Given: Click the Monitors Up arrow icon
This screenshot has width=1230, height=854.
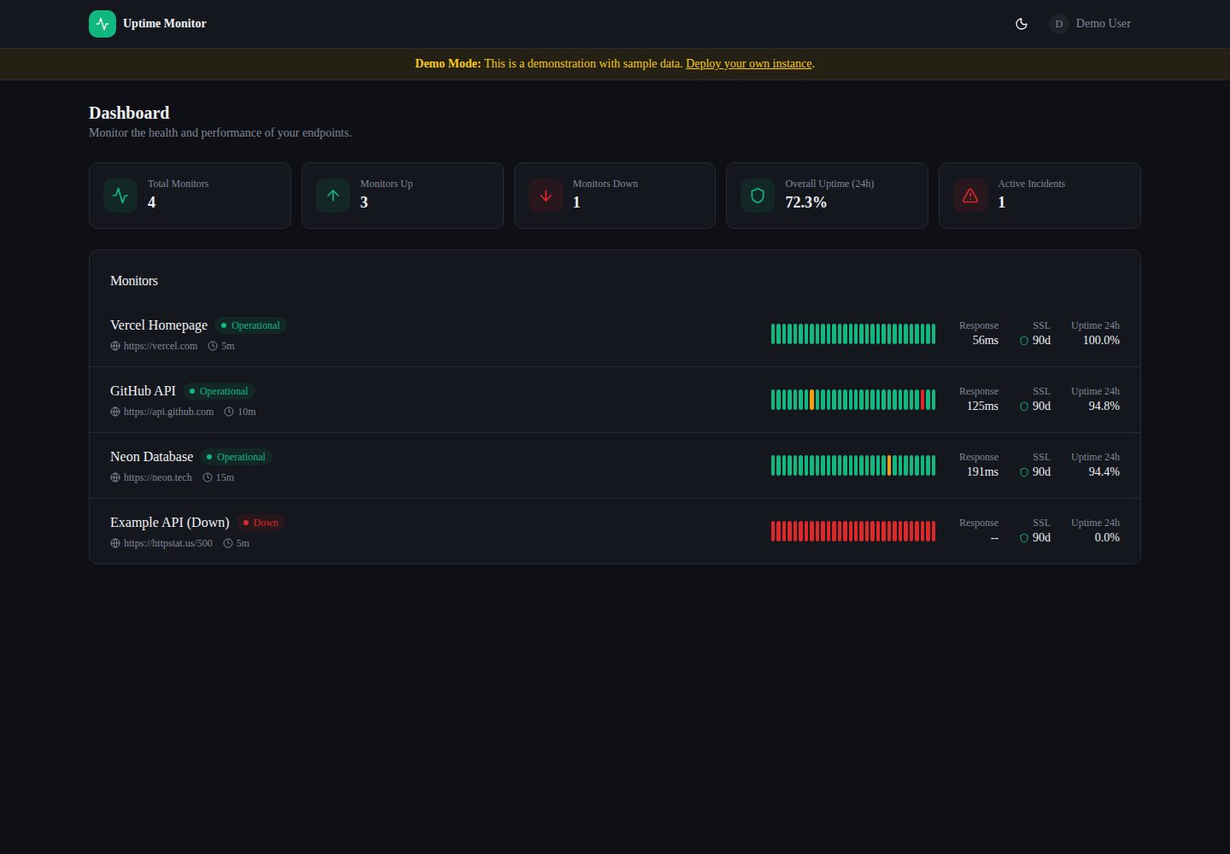Looking at the screenshot, I should tap(333, 196).
